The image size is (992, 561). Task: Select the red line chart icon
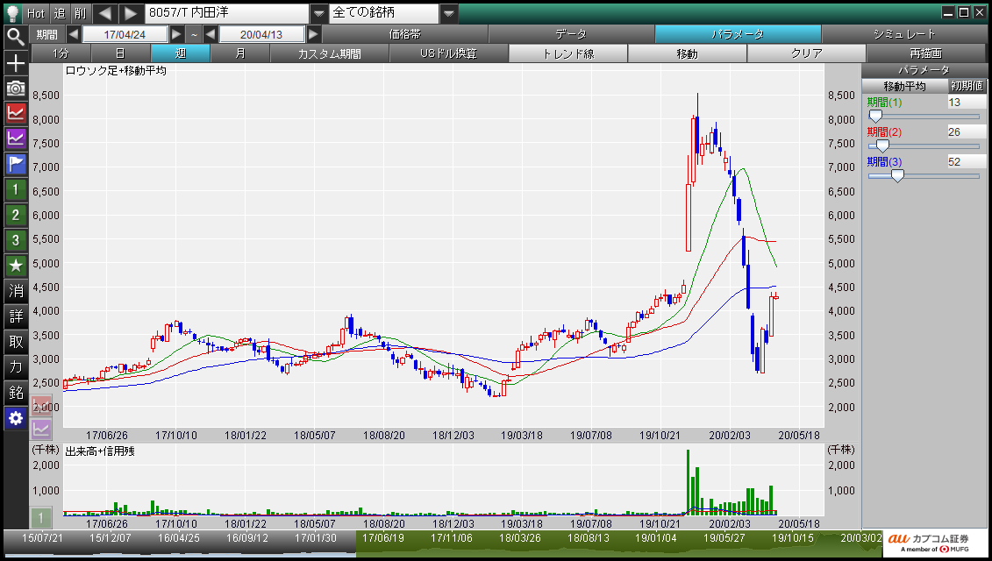[15, 112]
